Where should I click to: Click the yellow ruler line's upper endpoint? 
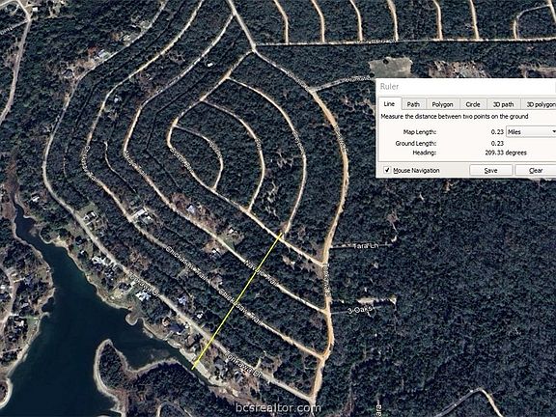coord(282,233)
